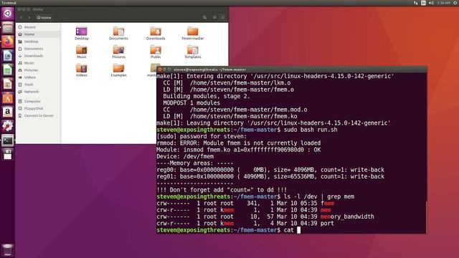
Task: Select Home in Files sidebar
Action: click(38, 34)
